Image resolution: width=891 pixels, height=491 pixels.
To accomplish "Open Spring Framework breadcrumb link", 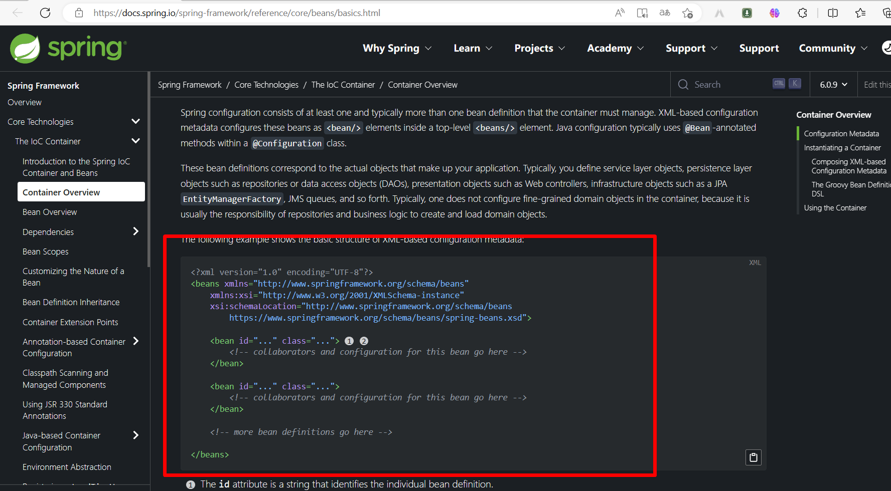I will tap(190, 85).
